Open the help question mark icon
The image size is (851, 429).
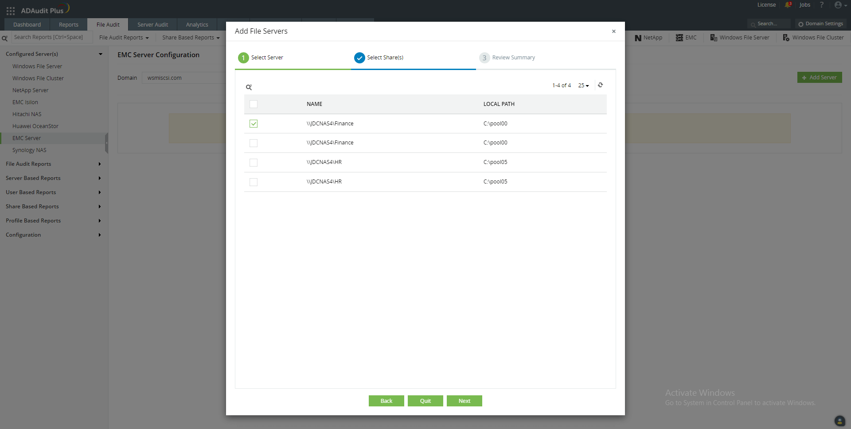tap(821, 5)
